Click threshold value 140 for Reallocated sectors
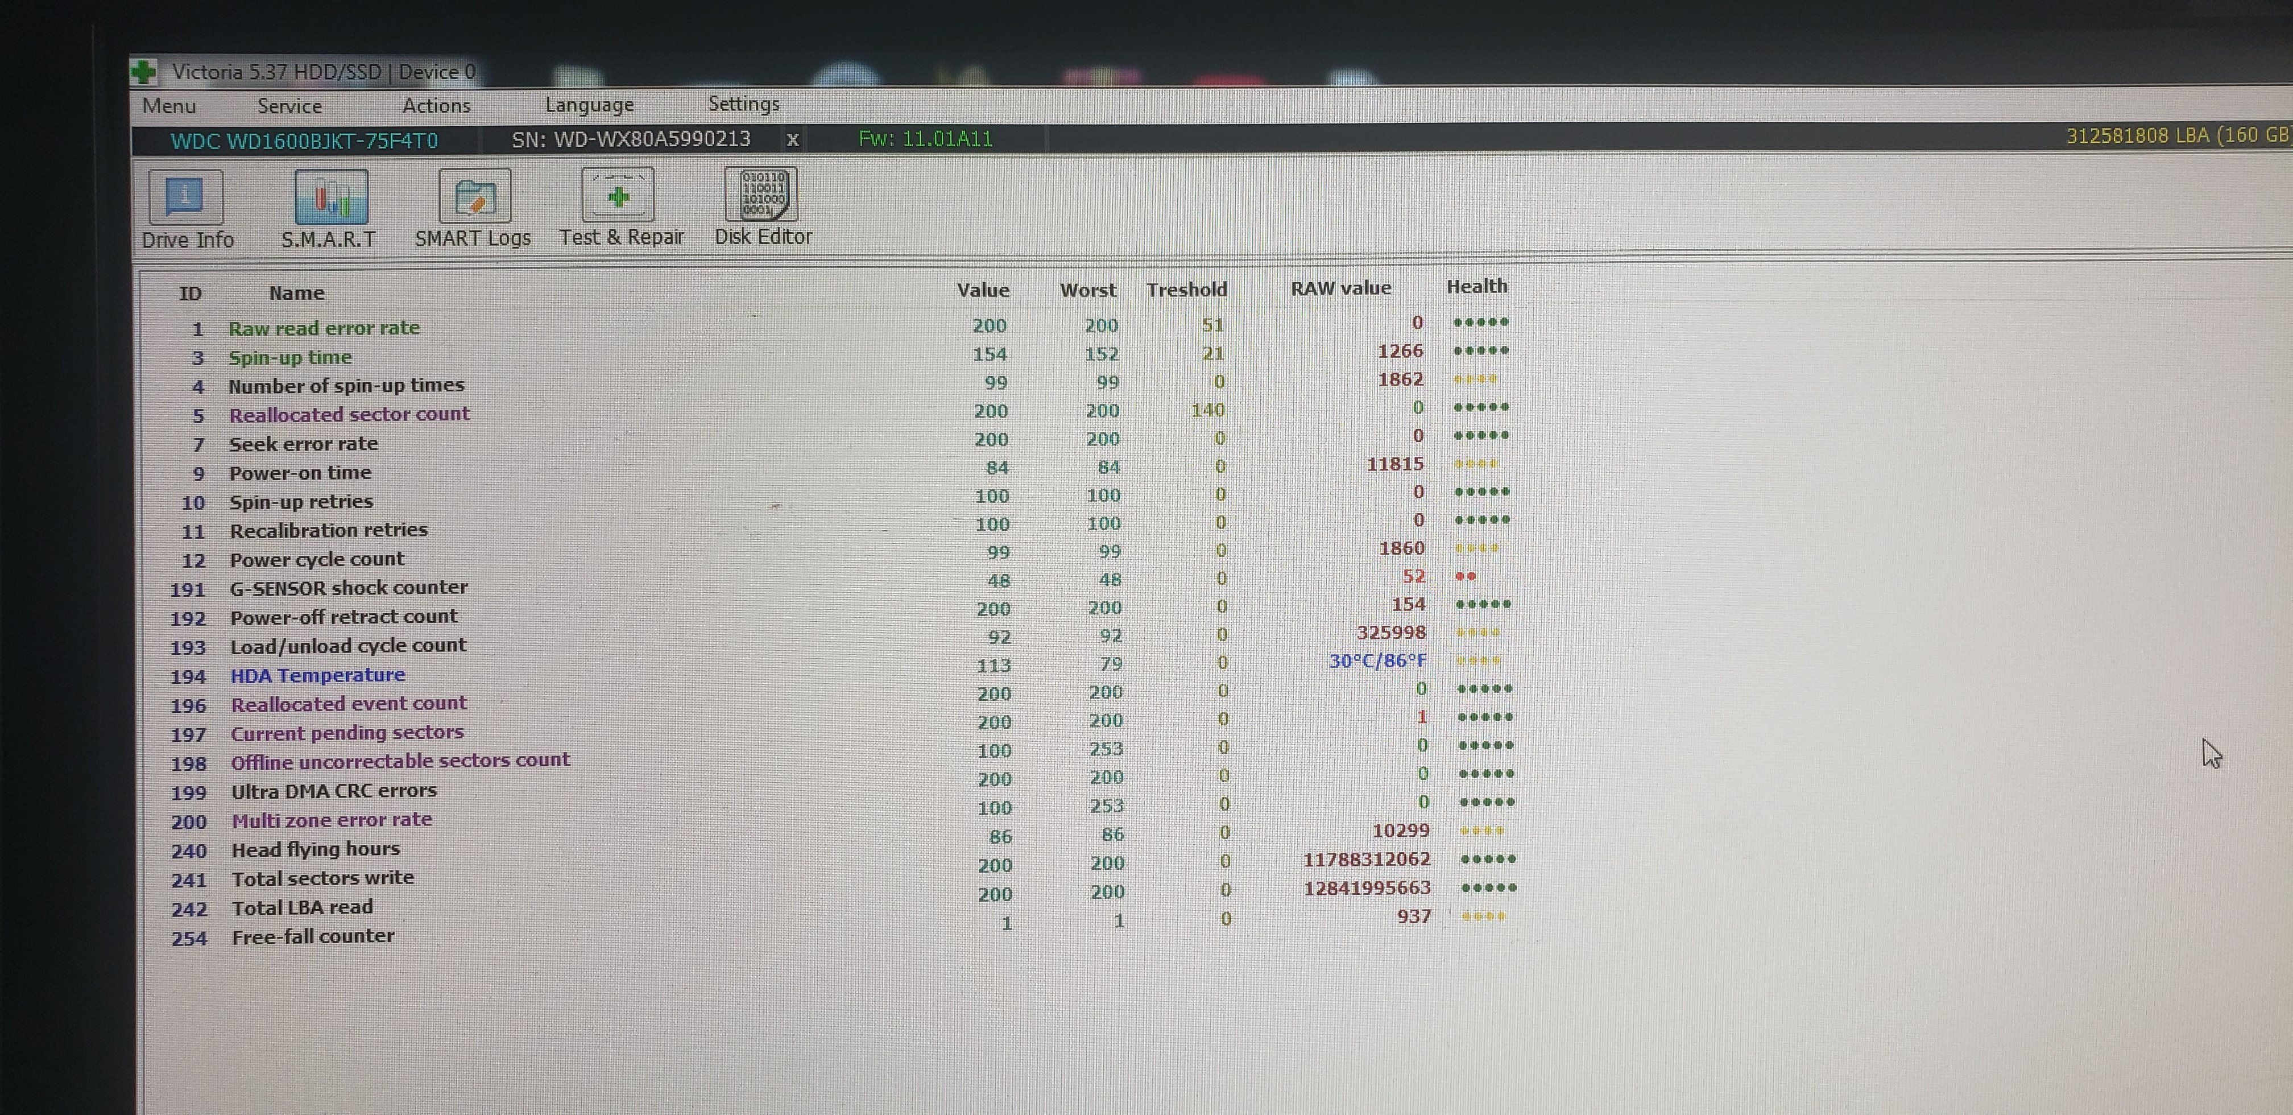The height and width of the screenshot is (1115, 2293). [1208, 410]
